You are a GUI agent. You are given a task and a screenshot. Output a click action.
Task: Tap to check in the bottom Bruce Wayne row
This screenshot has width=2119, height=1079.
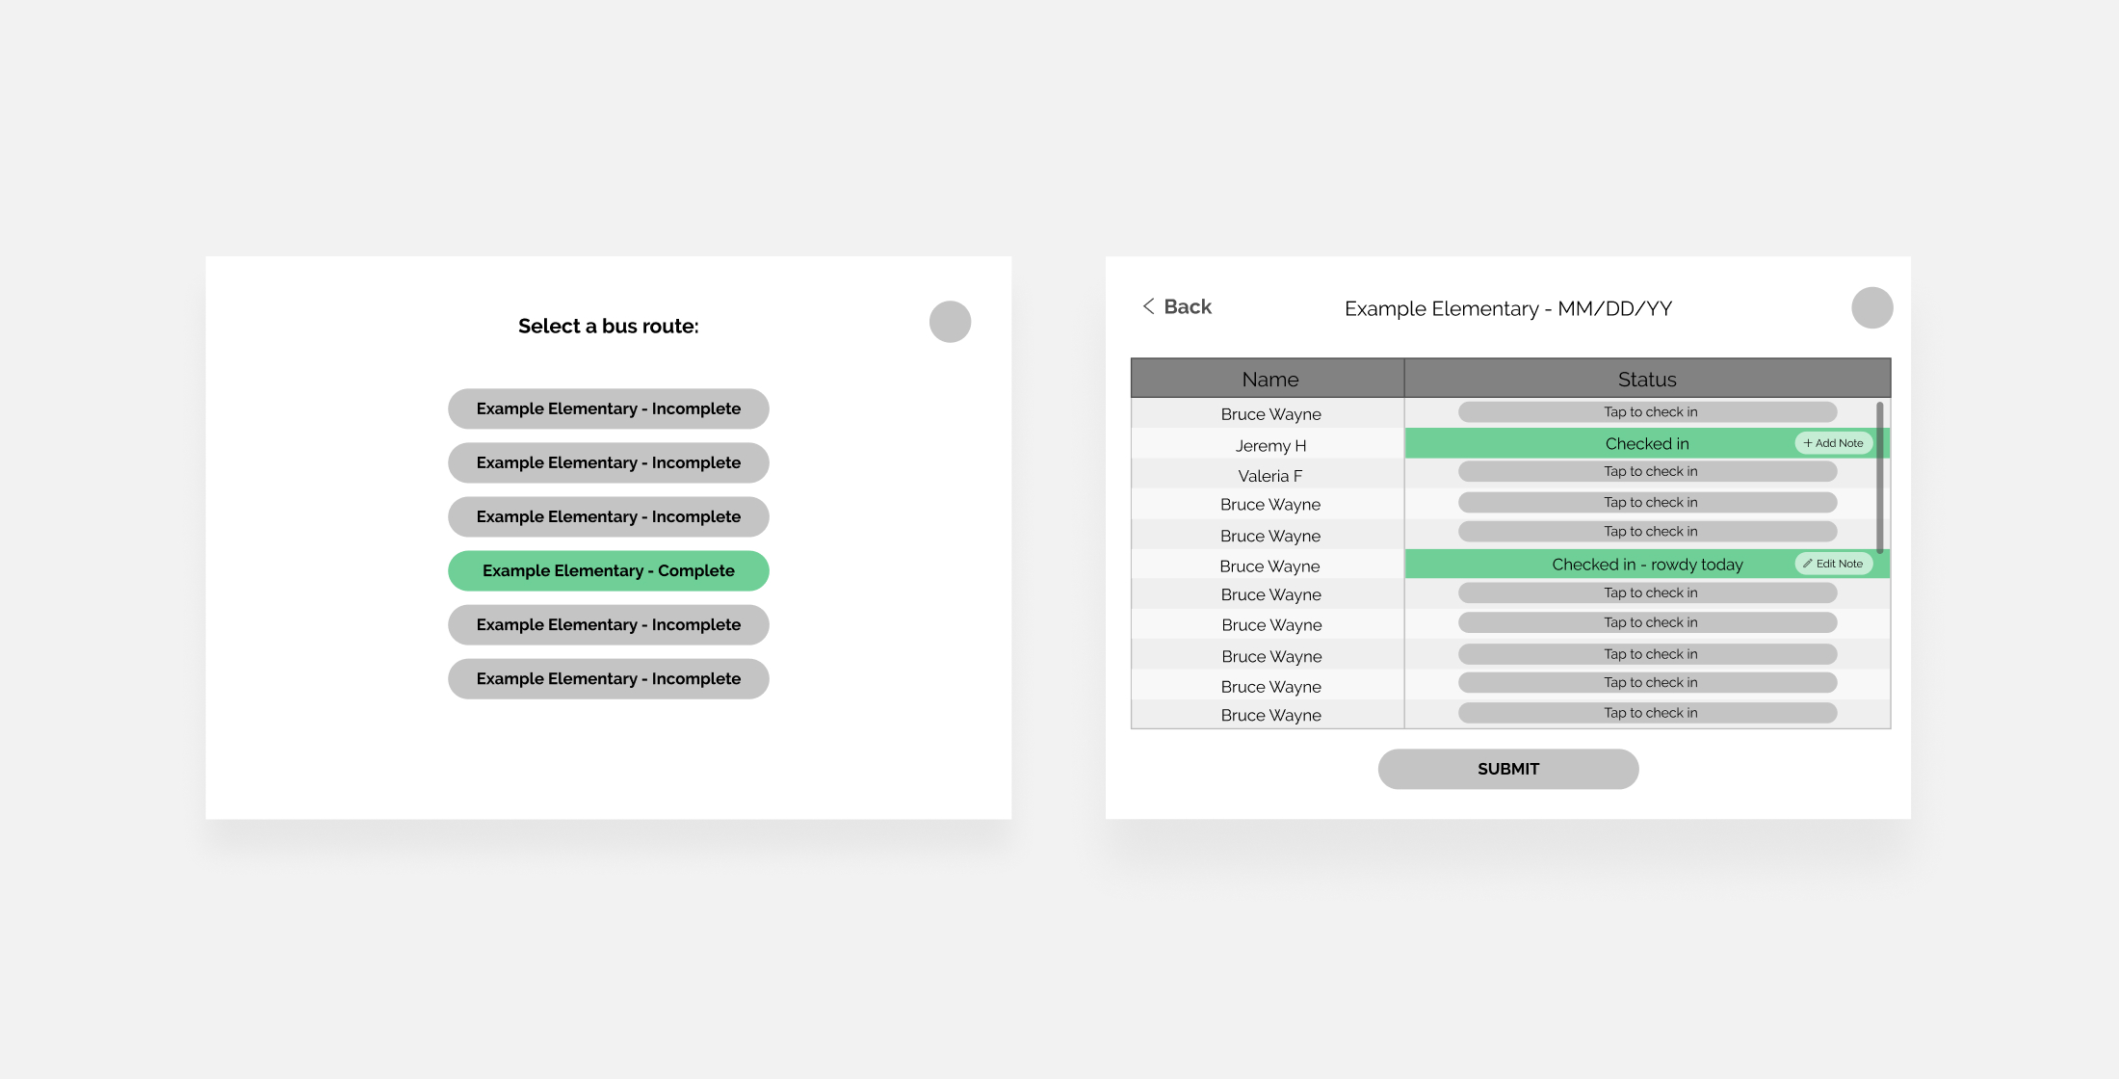point(1647,713)
